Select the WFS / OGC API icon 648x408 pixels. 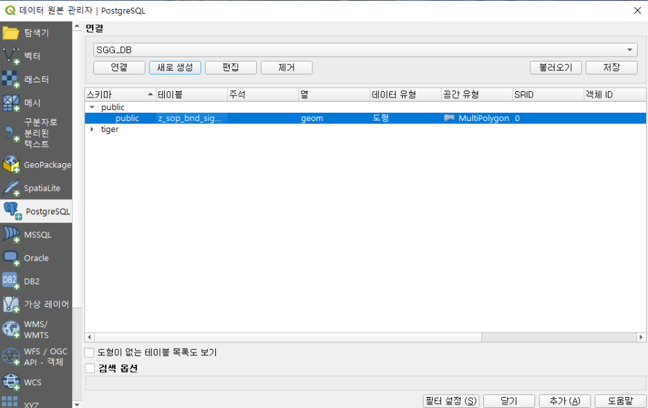coord(11,356)
